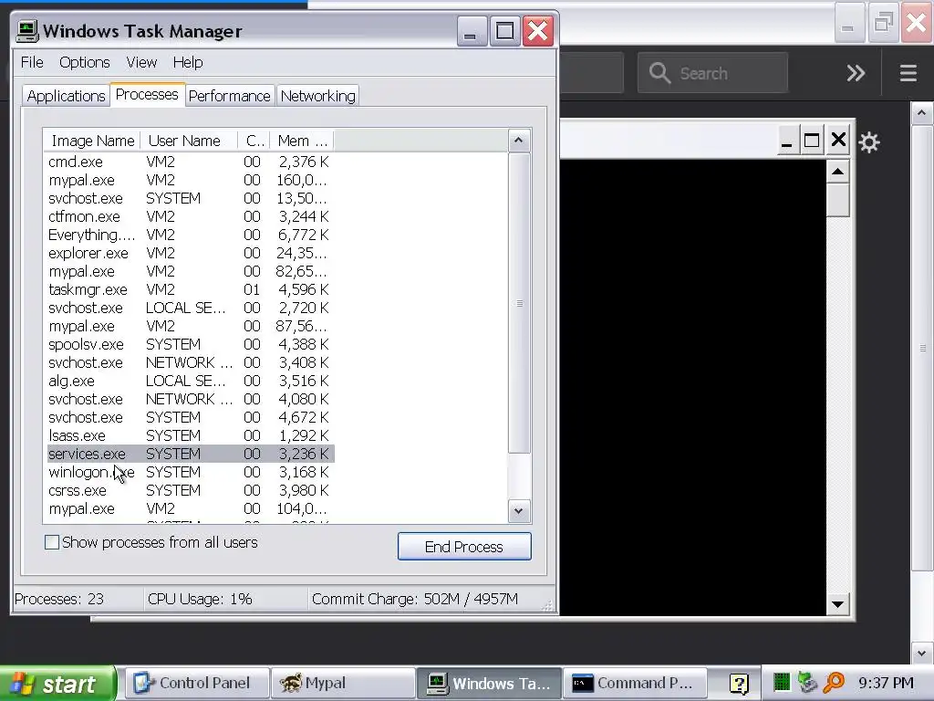Click the CPU Usage status bar entry
934x701 pixels.
click(x=200, y=599)
